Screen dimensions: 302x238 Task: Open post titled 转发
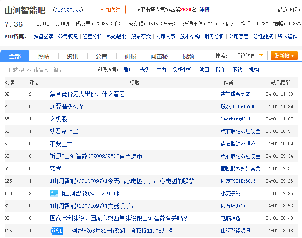pos(55,168)
